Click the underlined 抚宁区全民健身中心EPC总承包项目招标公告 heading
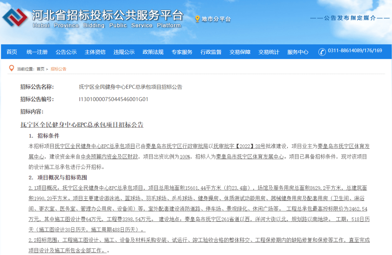 click(x=82, y=125)
